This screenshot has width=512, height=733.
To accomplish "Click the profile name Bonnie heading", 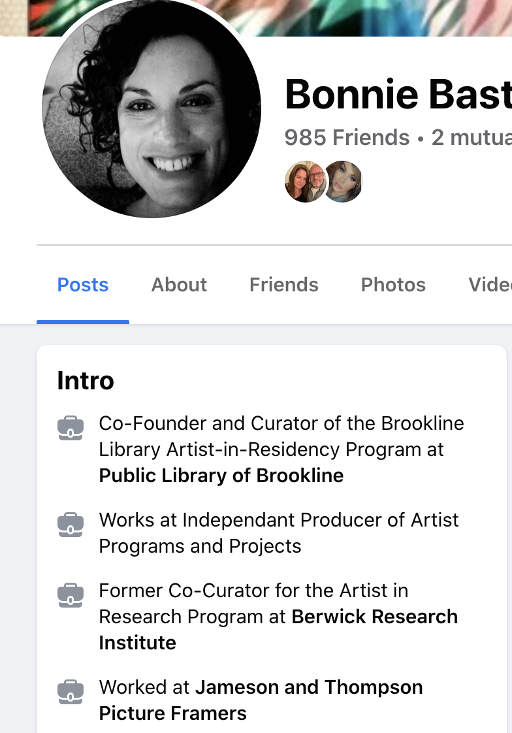I will click(397, 93).
